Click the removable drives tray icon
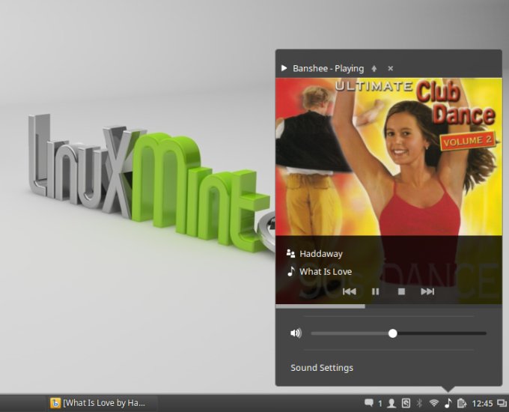This screenshot has width=509, height=412. click(x=406, y=403)
